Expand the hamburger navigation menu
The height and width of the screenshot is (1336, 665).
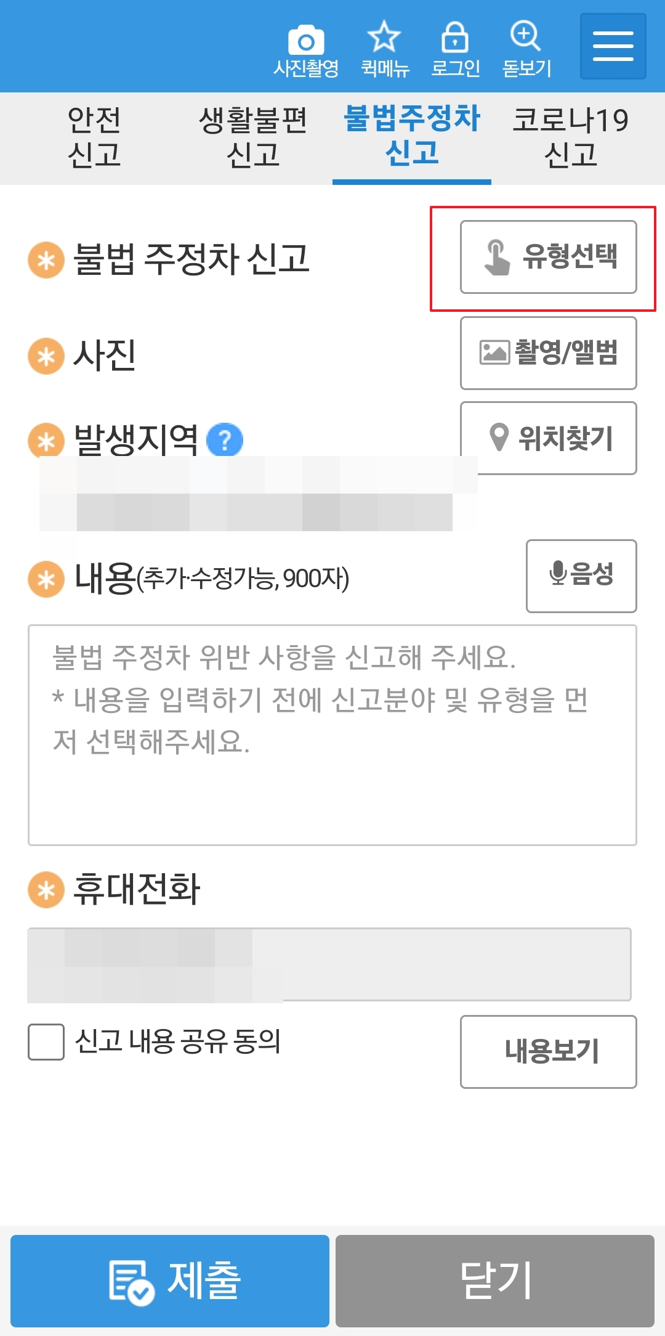coord(612,46)
